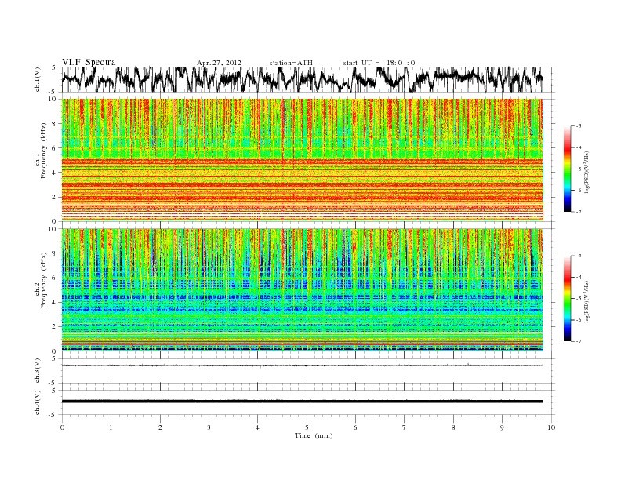The width and height of the screenshot is (621, 480).
Task: Click the ch.2 spectrogram color bar
Action: (x=568, y=298)
